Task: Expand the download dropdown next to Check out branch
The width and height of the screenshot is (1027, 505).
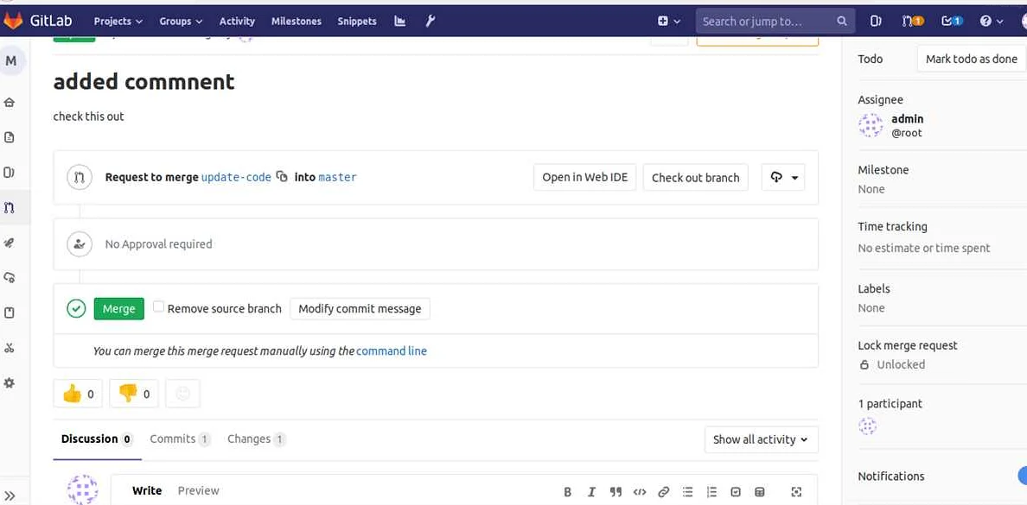Action: coord(783,177)
